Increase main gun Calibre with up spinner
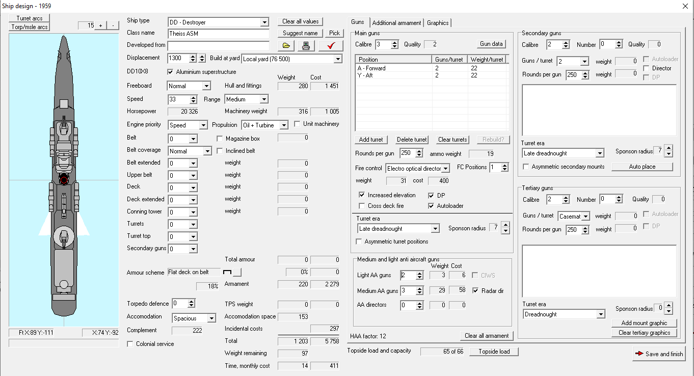Screen dimensions: 694x376 coord(394,42)
